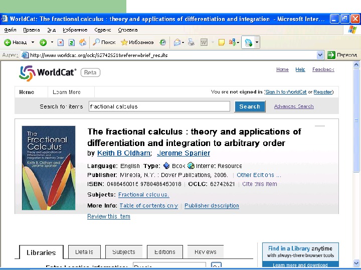Click the page icon in address bar
Image resolution: width=361 pixels, height=270 pixels.
(x=25, y=55)
